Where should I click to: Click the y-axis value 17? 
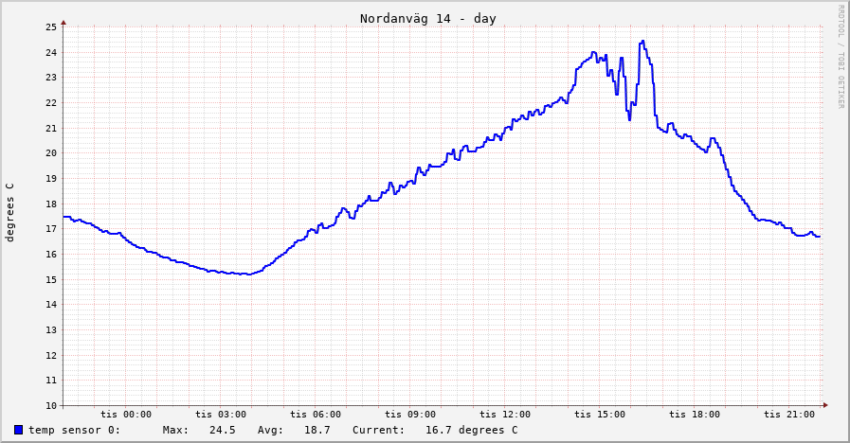(51, 229)
